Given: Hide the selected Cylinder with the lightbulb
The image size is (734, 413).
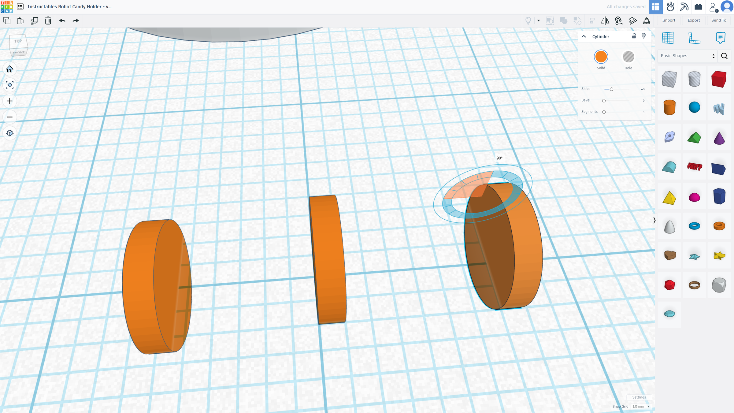Looking at the screenshot, I should (x=644, y=36).
